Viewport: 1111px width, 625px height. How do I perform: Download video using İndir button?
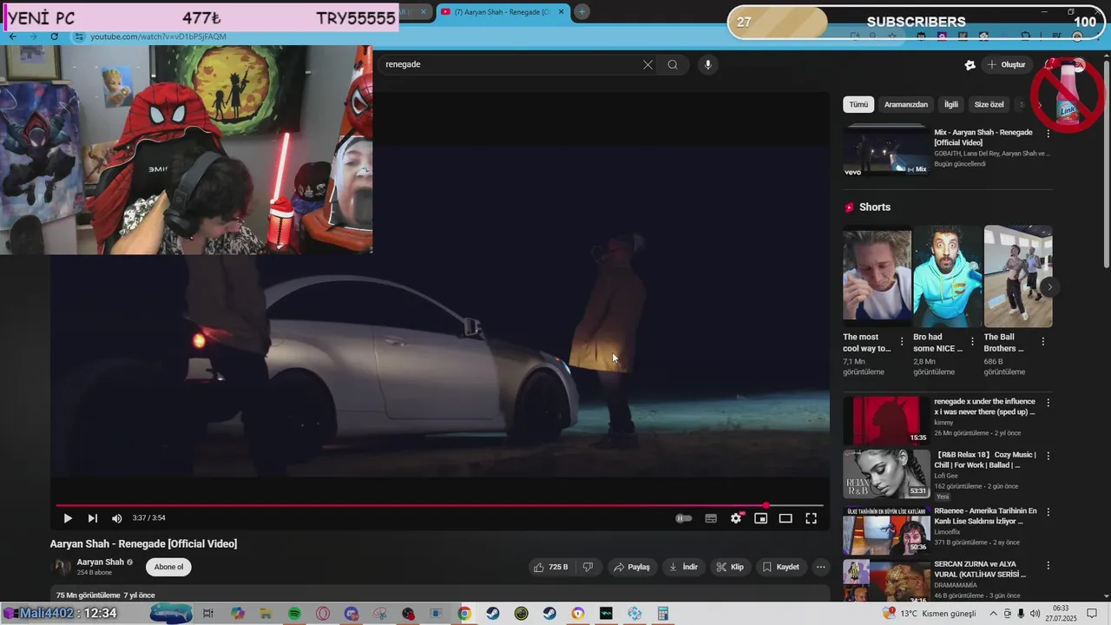point(683,567)
